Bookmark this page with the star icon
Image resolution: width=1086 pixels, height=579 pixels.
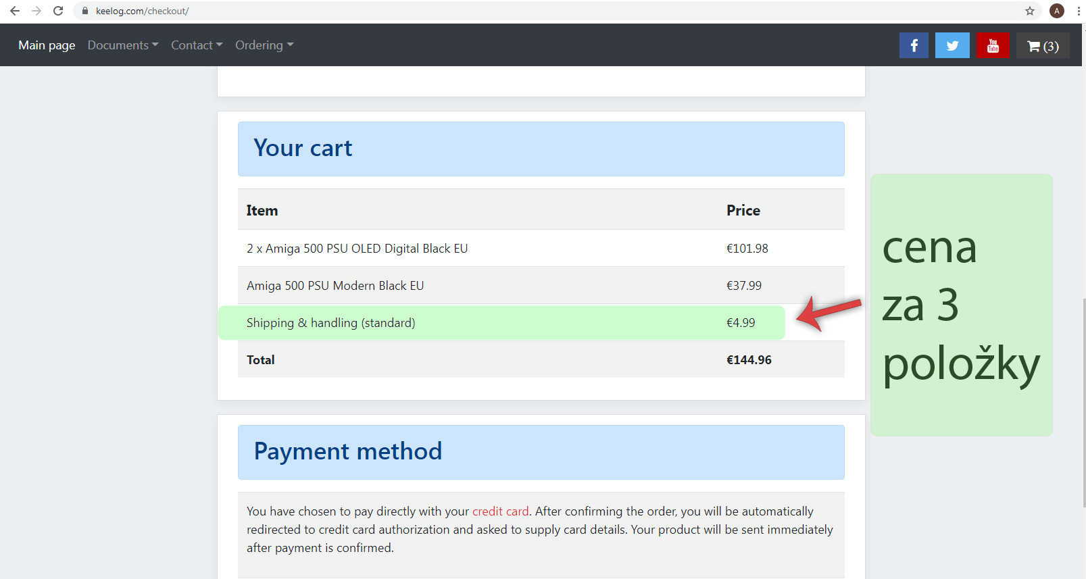point(1030,11)
